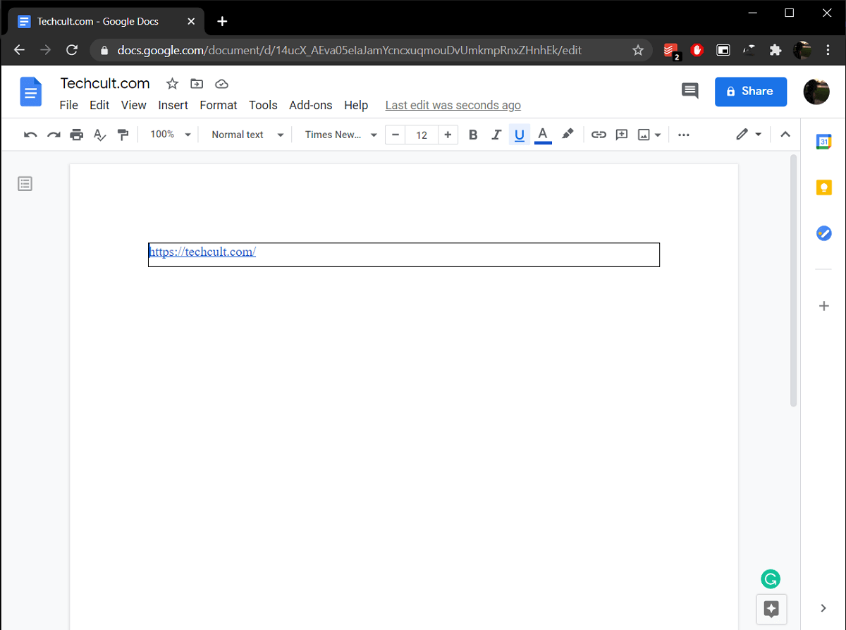The height and width of the screenshot is (630, 846).
Task: Expand the paragraph styles Normal text dropdown
Action: [x=246, y=134]
